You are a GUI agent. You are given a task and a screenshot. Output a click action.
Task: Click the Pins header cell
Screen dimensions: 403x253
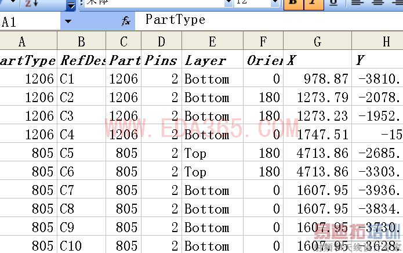[x=161, y=59]
